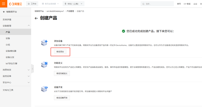
Task: Expand the 账号全部资源 dropdown
Action: [x=50, y=4]
